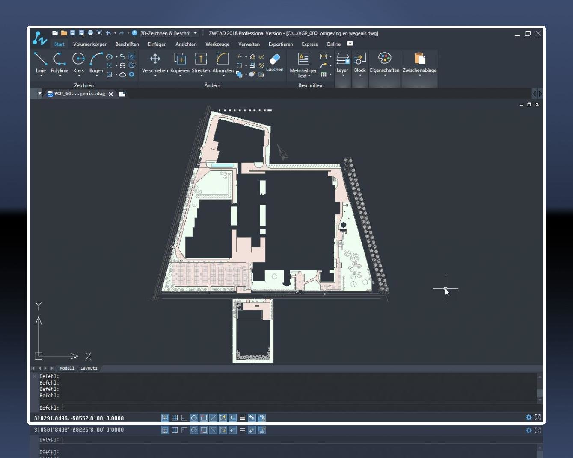
Task: Toggle snap mode in status bar
Action: 165,418
